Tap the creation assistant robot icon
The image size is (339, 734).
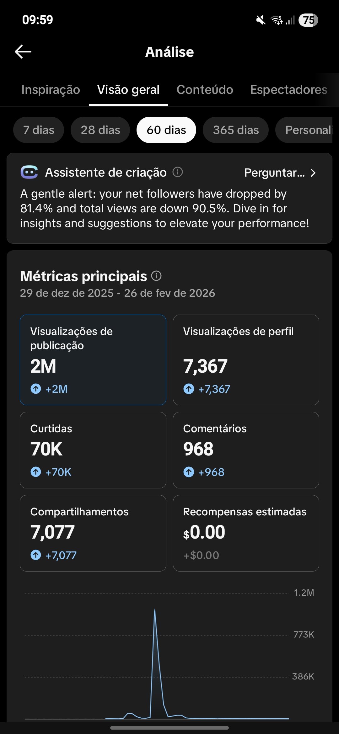point(29,172)
